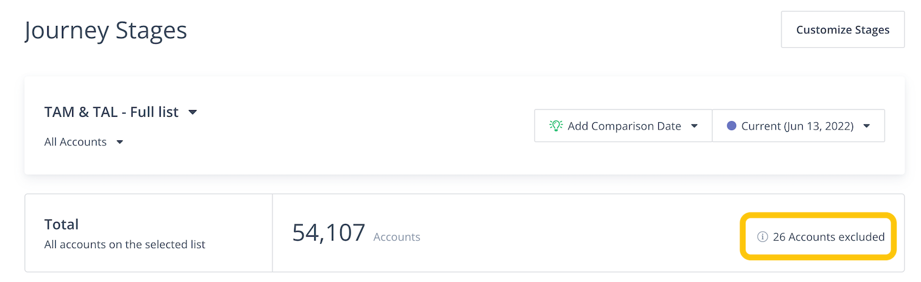Click the Journey Stages page heading
This screenshot has width=921, height=282.
(x=106, y=30)
